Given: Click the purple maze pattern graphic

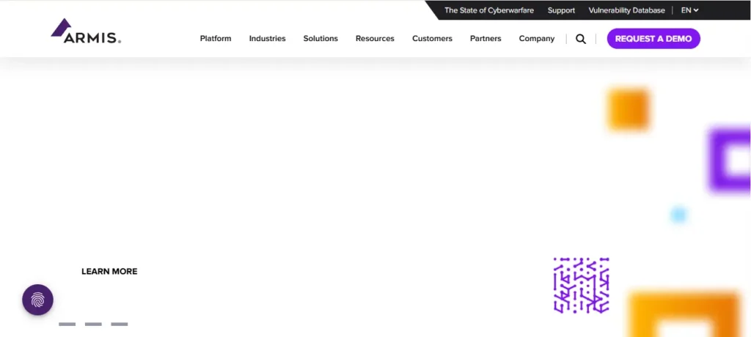Looking at the screenshot, I should pyautogui.click(x=581, y=285).
